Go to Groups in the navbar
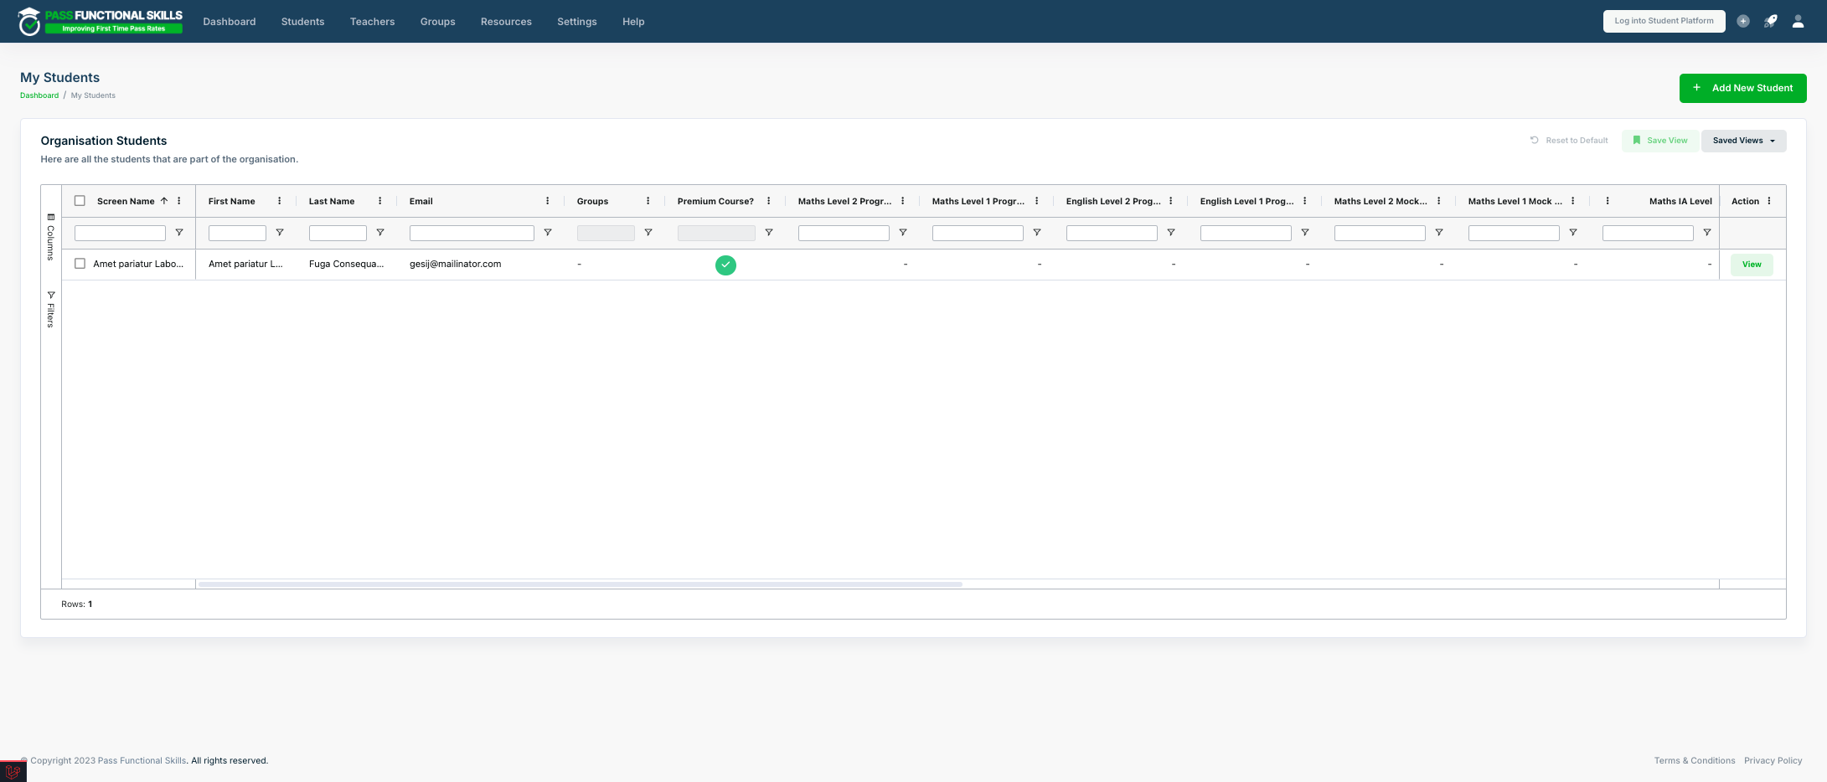The image size is (1827, 782). click(437, 22)
